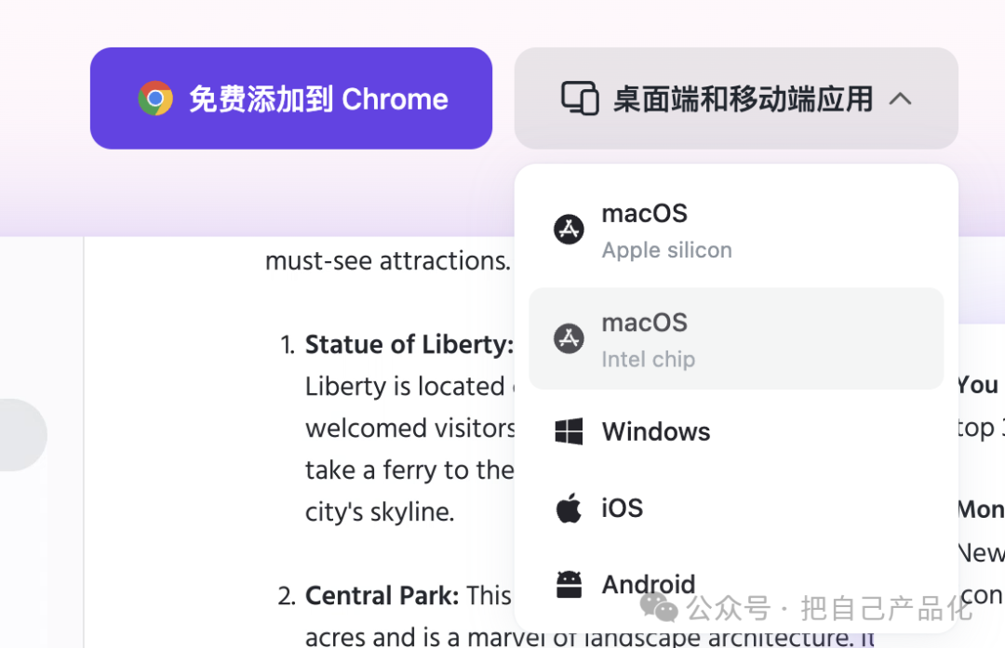Pick iOS from the app list

[622, 509]
